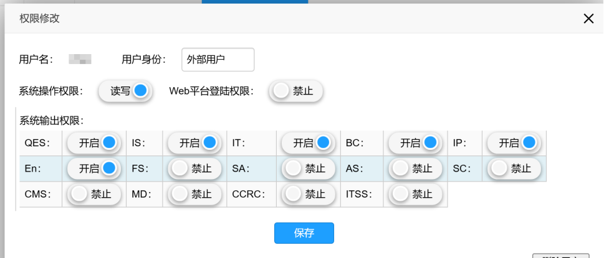Image resolution: width=604 pixels, height=258 pixels.
Task: Enable the CMS output toggle
Action: 93,194
